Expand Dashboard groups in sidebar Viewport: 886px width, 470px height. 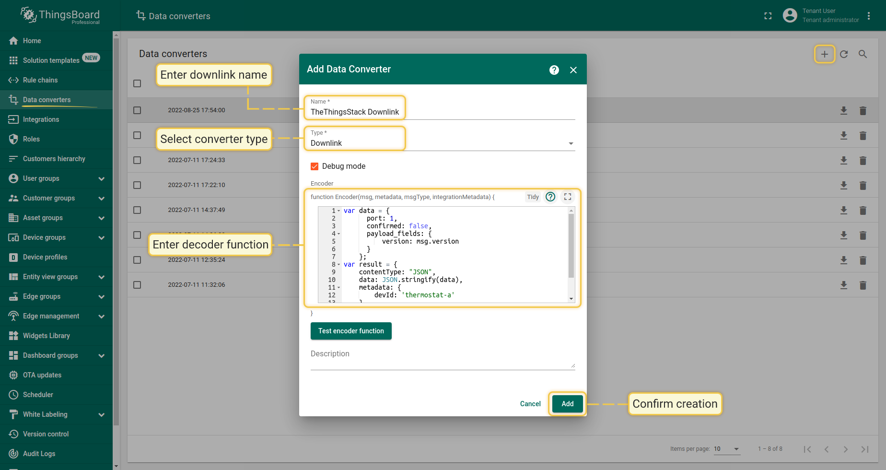coord(102,356)
